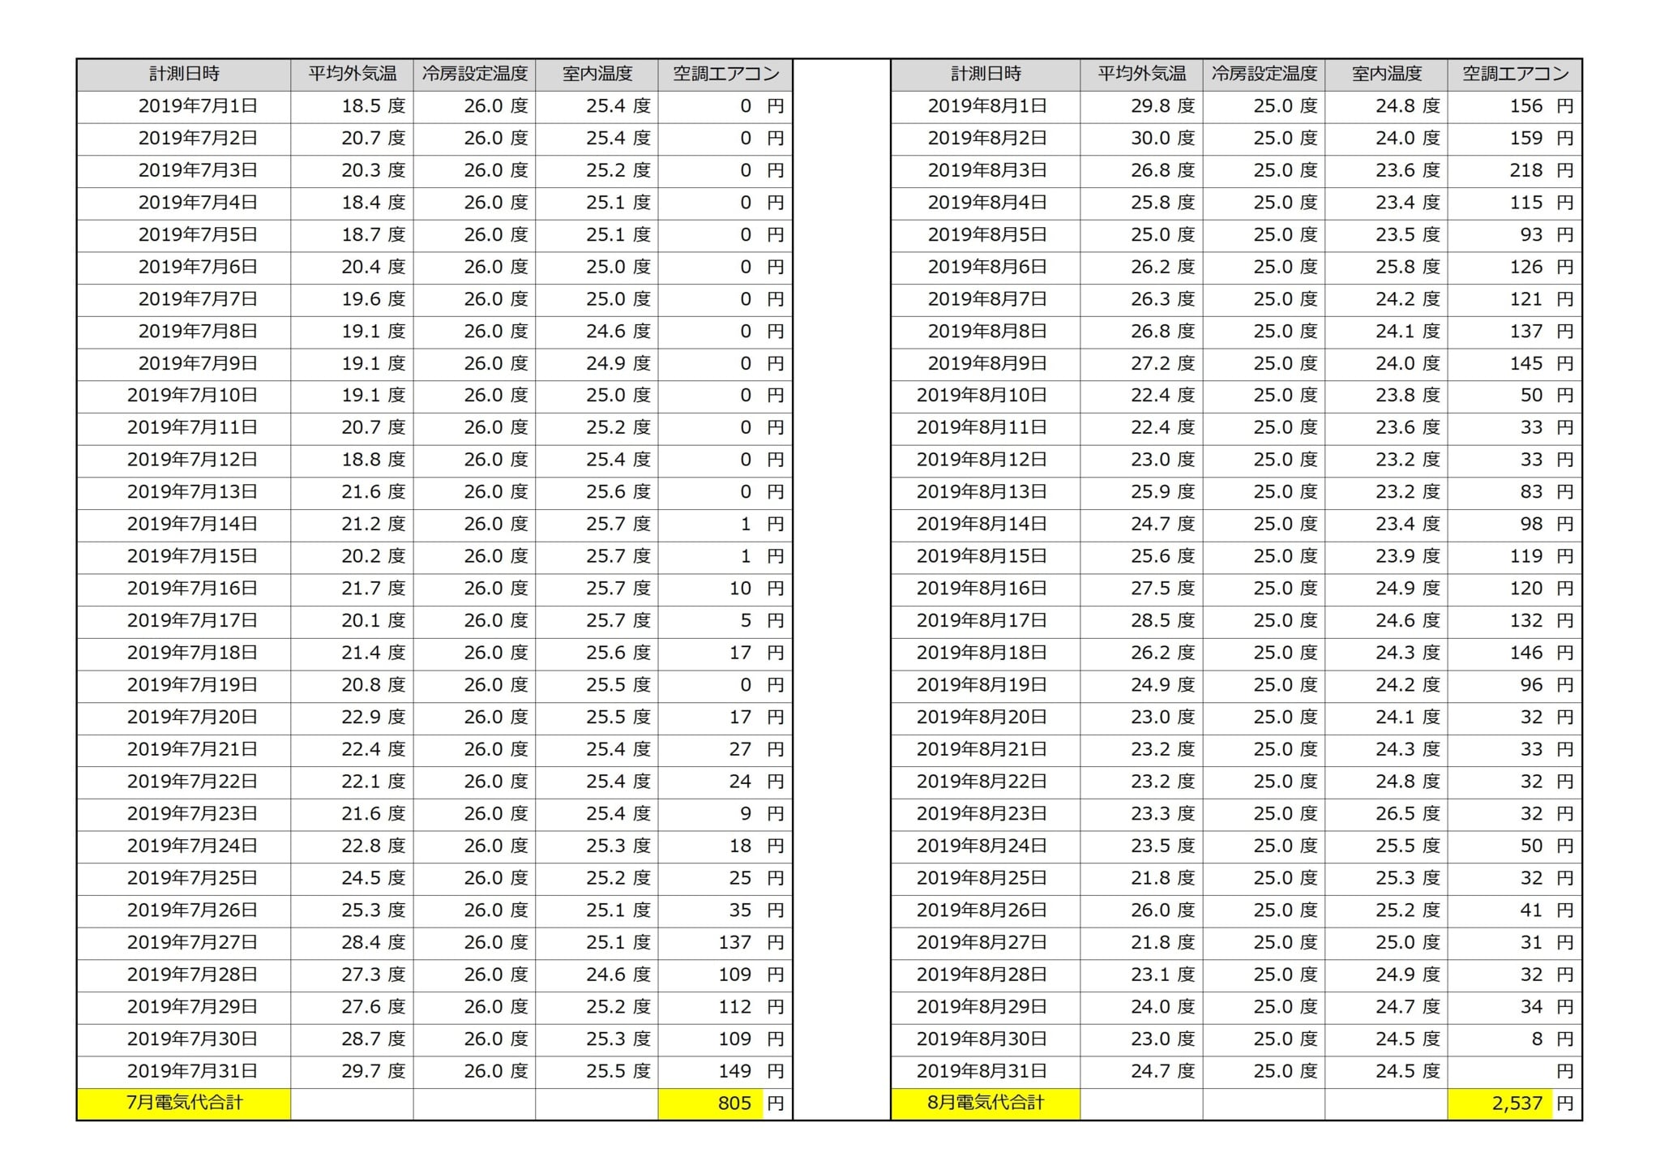1660x1174 pixels.
Task: Click the left table 冷房設定温度 header
Action: pos(474,75)
